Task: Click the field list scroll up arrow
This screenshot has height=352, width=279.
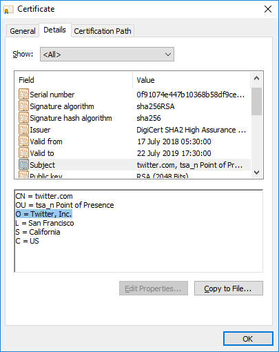Action: point(257,79)
